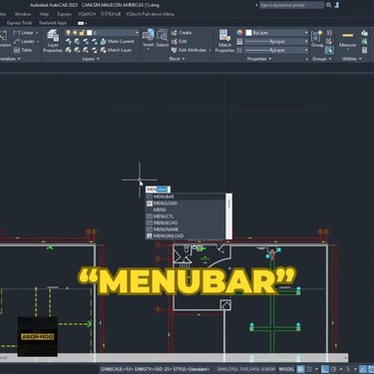
Task: Click the Leader annotation tool
Action: (24, 41)
